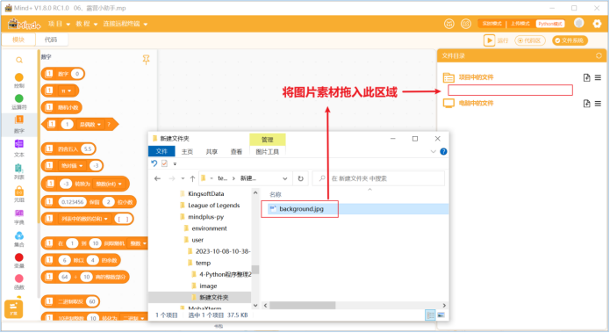Click the properties checkbox icon in Explorer toolbar
The height and width of the screenshot is (333, 610).
(164, 163)
